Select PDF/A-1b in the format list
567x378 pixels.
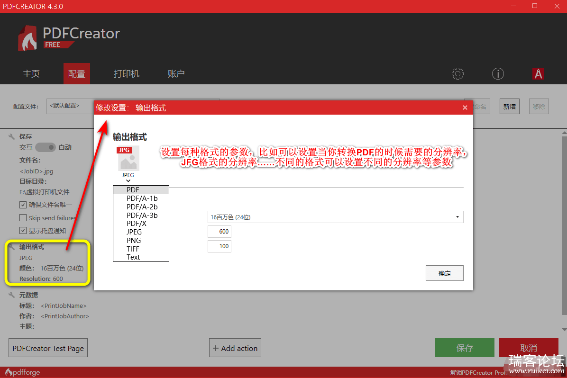pos(141,198)
